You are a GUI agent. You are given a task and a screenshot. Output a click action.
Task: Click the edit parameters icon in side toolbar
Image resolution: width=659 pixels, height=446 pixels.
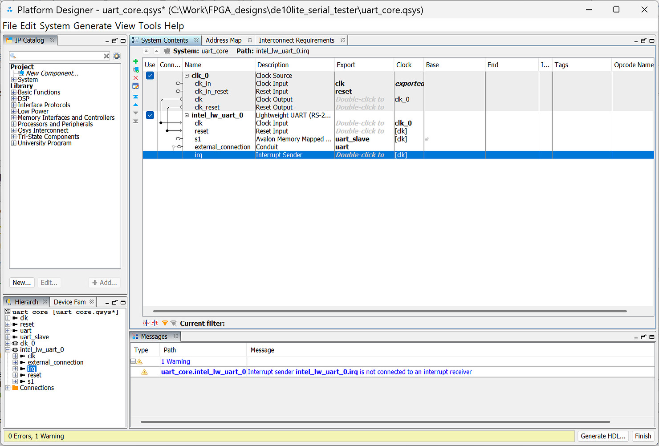[136, 86]
